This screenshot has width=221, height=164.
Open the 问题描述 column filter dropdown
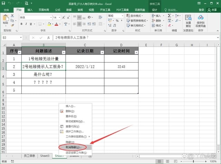63,52
